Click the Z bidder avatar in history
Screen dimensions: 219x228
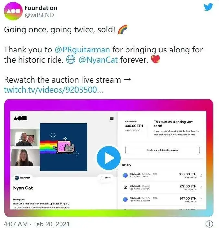coord(125,187)
